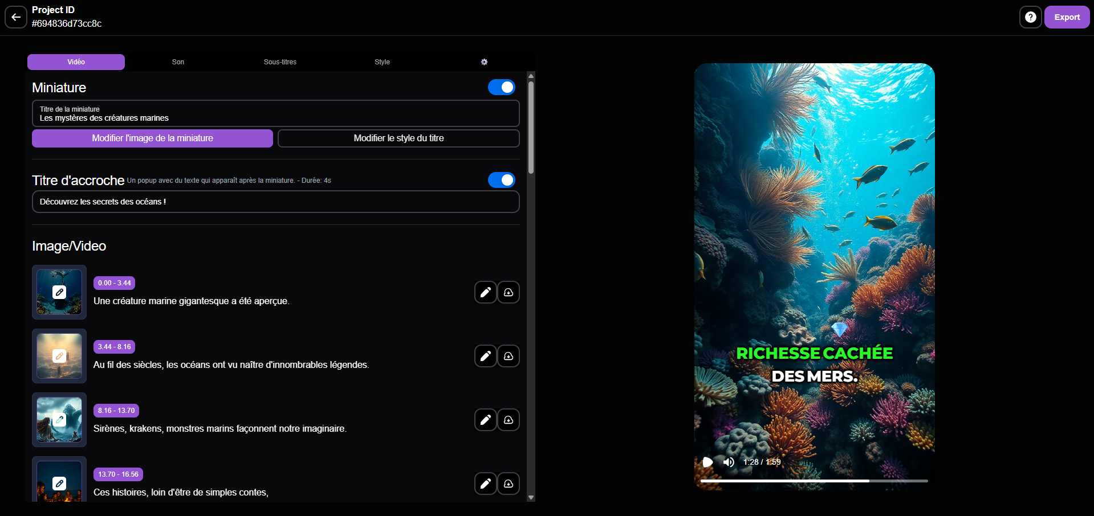Click pencil icon for the 3.44 - 8.16 clip
Viewport: 1094px width, 516px height.
coord(485,356)
